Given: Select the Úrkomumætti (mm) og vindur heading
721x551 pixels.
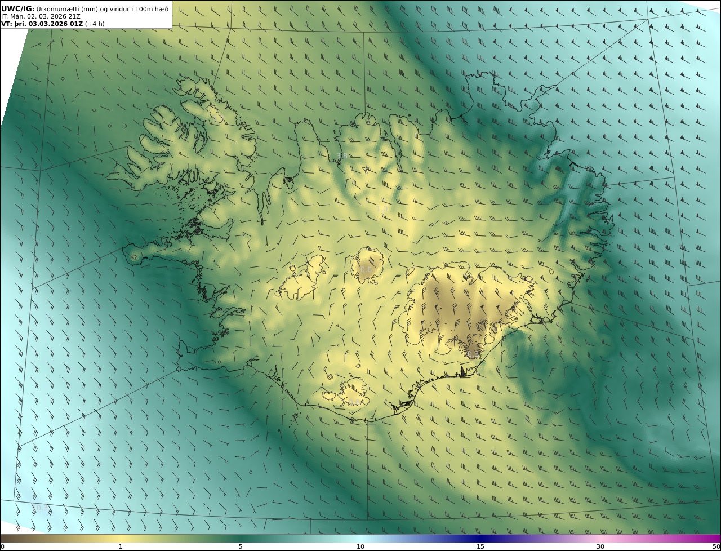Looking at the screenshot, I should [x=103, y=8].
